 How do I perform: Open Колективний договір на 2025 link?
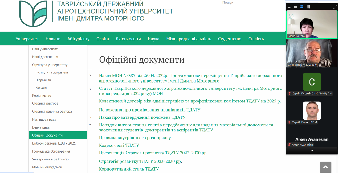pos(190,101)
